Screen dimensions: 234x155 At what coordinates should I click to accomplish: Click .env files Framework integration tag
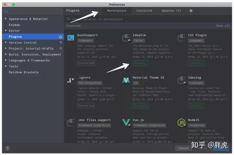coord(94,125)
